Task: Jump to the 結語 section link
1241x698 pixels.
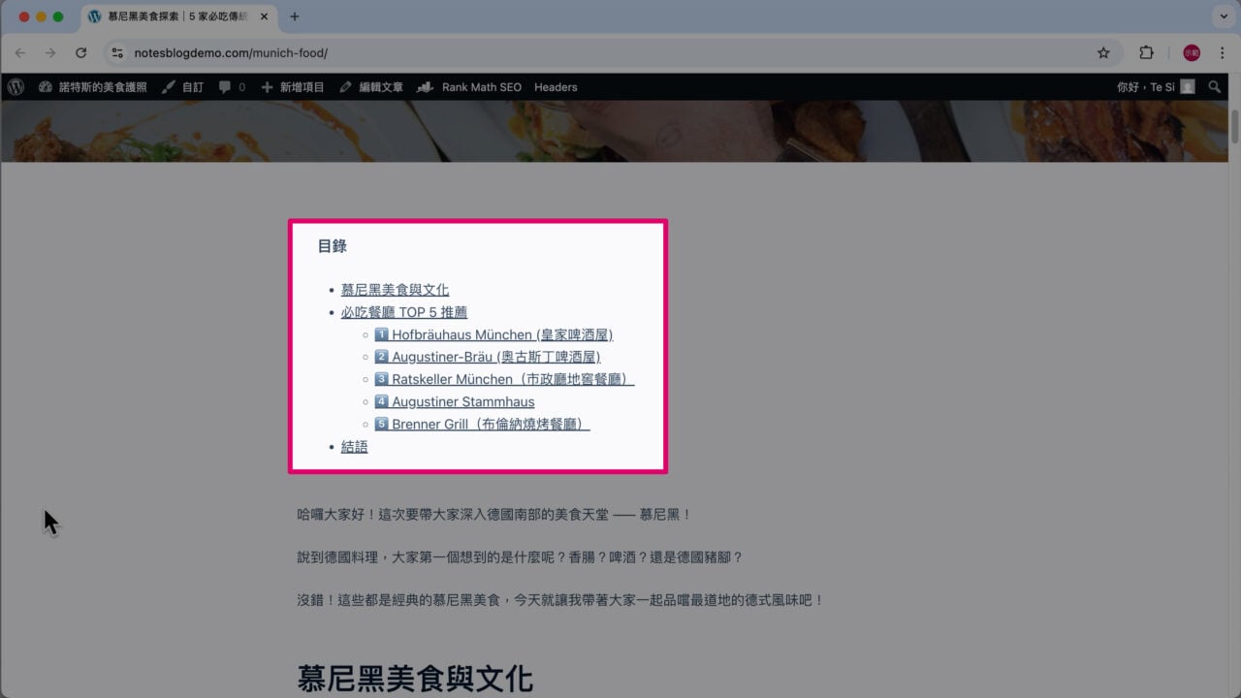Action: 354,446
